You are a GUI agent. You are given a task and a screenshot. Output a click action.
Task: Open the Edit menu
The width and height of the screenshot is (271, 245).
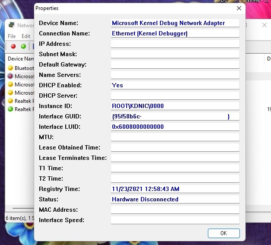[x=26, y=36]
